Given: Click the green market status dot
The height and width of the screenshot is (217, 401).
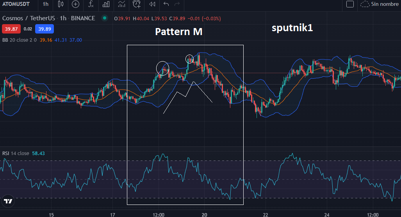Looking at the screenshot, I should 104,18.
